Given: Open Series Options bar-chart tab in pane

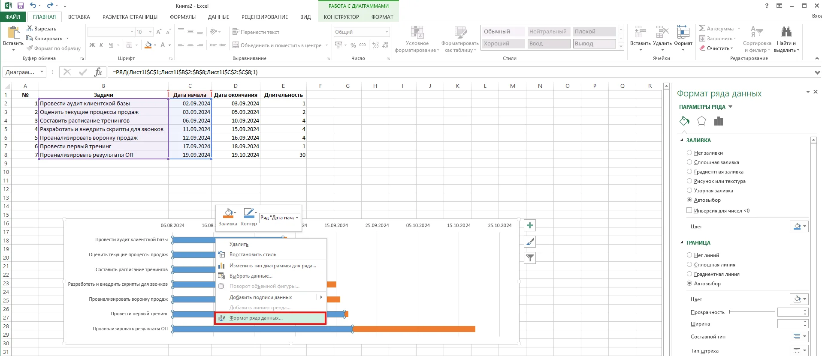Looking at the screenshot, I should pos(719,121).
